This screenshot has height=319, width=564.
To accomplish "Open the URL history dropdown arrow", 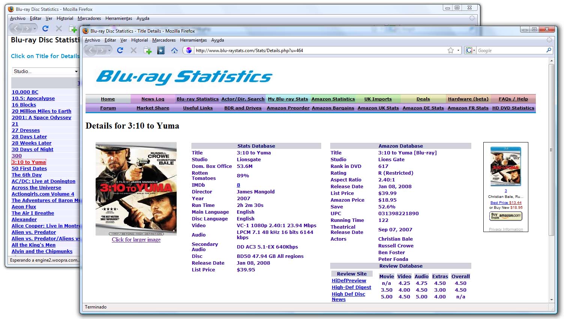I will click(458, 50).
